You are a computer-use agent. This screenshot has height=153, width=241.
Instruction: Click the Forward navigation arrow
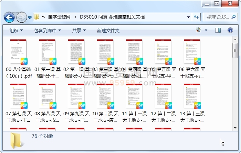[21, 17]
